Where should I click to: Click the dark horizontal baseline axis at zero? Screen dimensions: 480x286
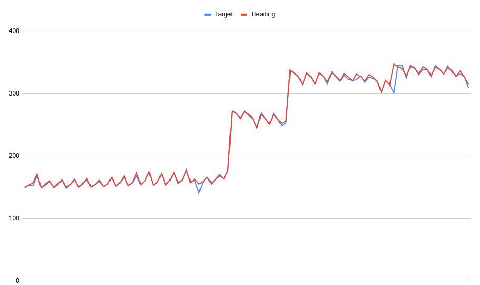(246, 281)
